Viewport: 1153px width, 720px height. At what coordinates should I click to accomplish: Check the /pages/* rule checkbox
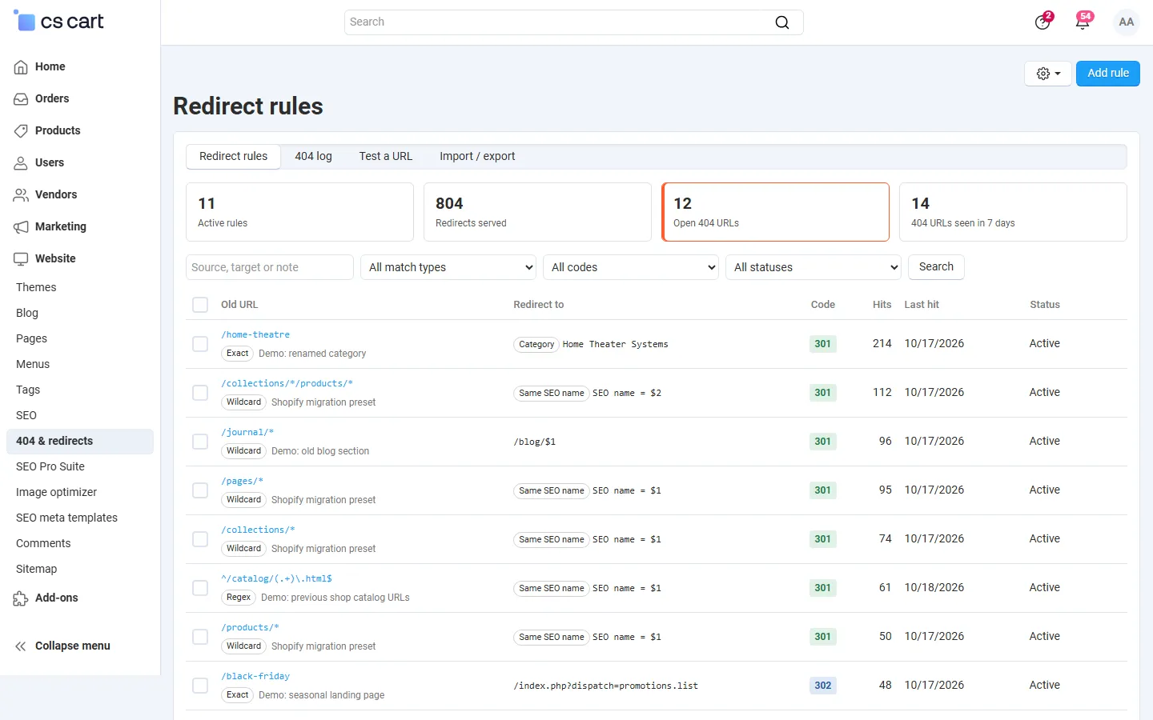coord(200,490)
